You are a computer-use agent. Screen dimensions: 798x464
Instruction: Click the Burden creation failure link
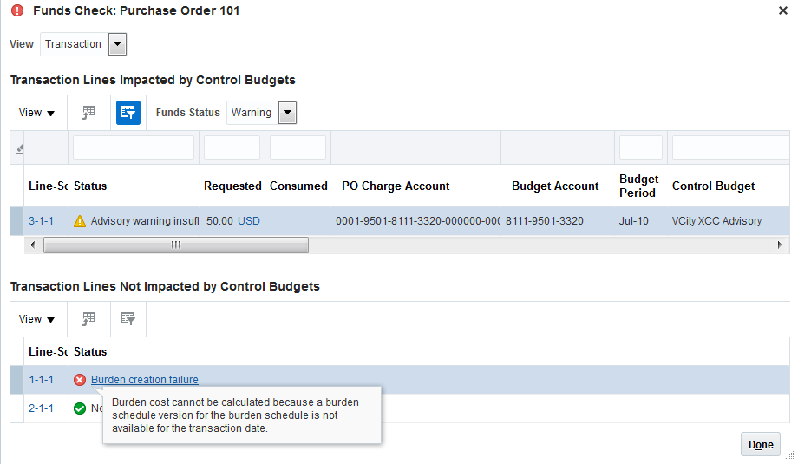145,380
